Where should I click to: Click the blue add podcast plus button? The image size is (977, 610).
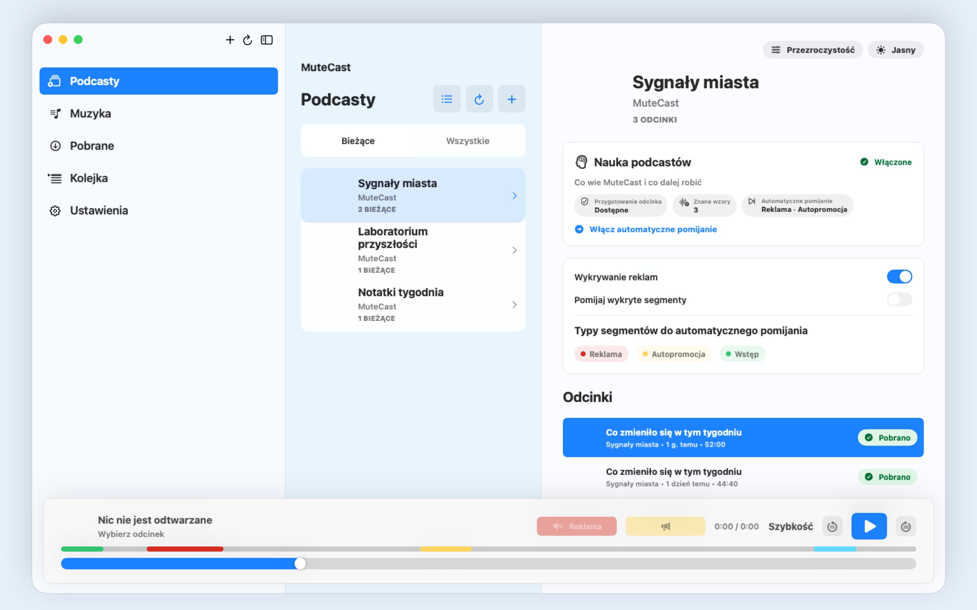(512, 99)
